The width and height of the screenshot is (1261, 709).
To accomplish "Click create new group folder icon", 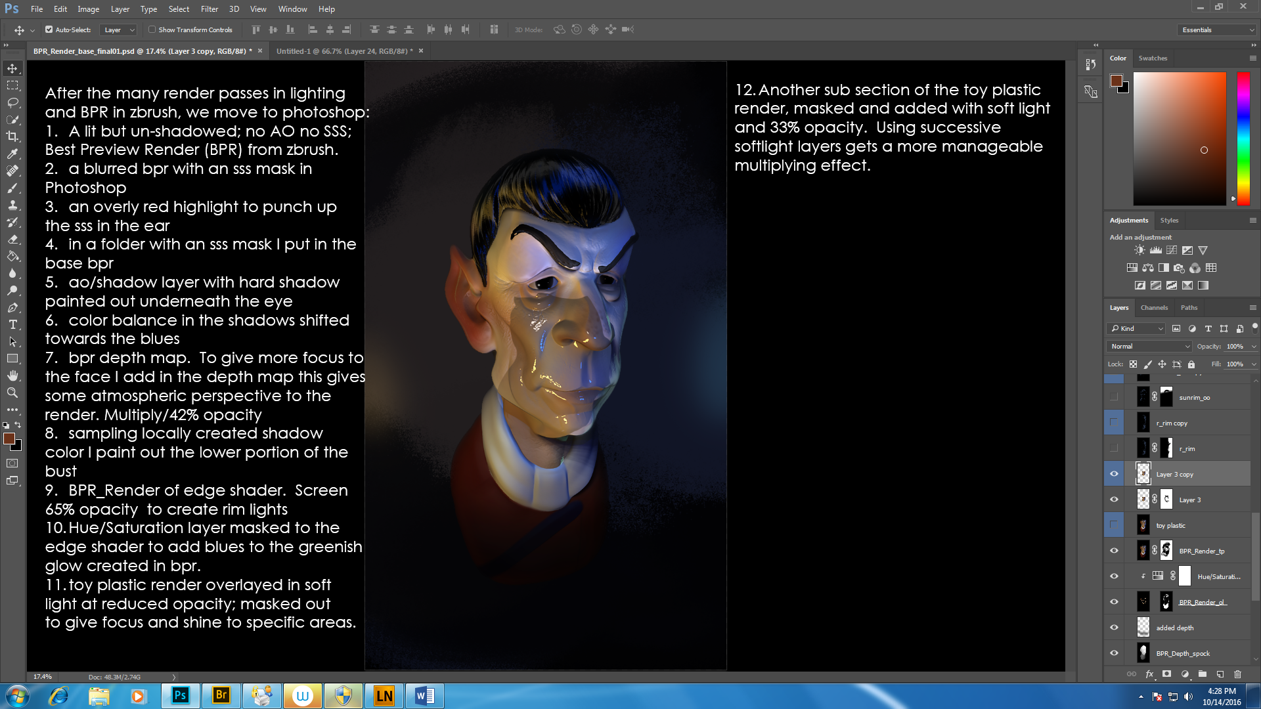I will (x=1202, y=674).
